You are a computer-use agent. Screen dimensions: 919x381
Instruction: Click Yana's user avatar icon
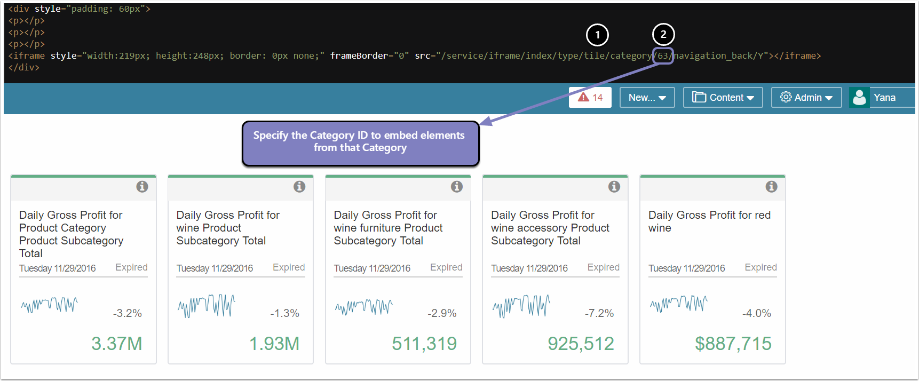(859, 98)
